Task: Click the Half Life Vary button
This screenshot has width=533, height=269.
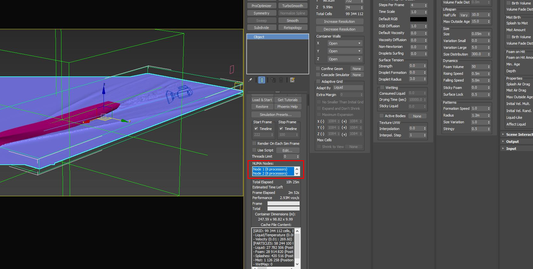Action: tap(464, 15)
